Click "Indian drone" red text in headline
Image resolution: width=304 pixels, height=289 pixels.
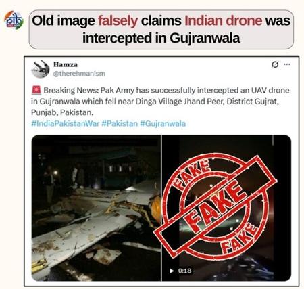224,20
